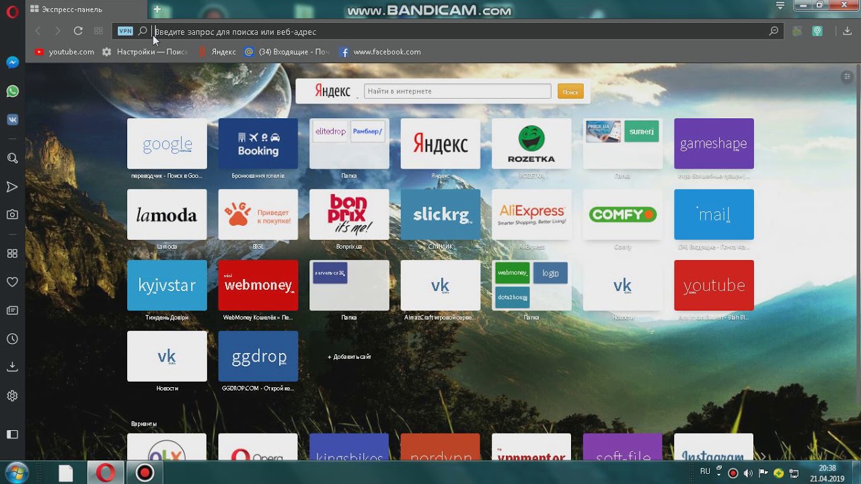This screenshot has width=861, height=484.
Task: Select the Экспресс-панель tab
Action: point(86,9)
